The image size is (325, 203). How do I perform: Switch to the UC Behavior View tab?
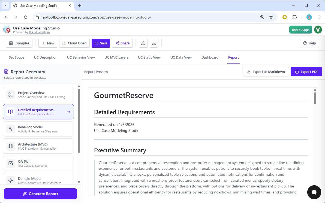pyautogui.click(x=81, y=57)
